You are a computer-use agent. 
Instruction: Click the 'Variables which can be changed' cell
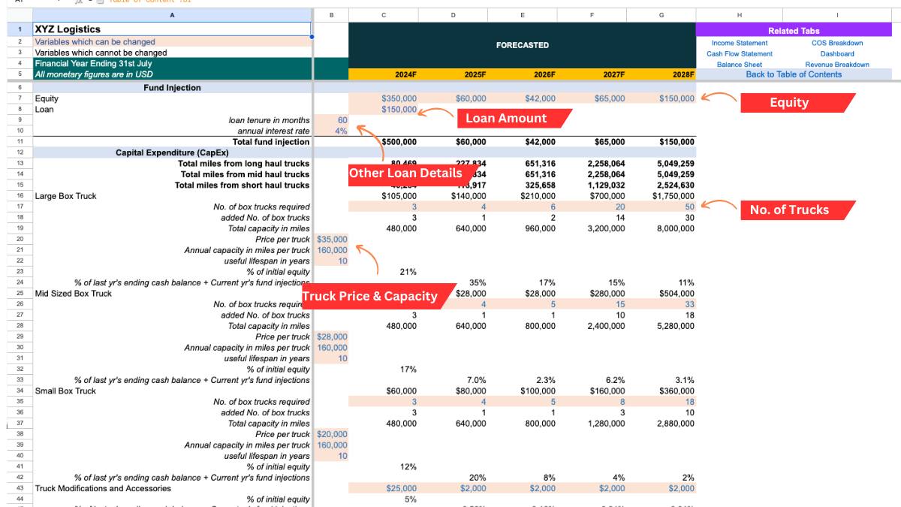171,42
